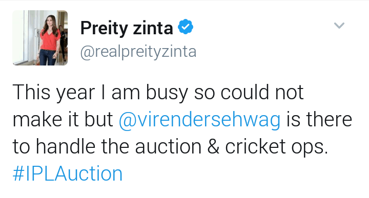The image size is (369, 198).
Task: Click the words "is there" after the mention
Action: click(x=319, y=119)
